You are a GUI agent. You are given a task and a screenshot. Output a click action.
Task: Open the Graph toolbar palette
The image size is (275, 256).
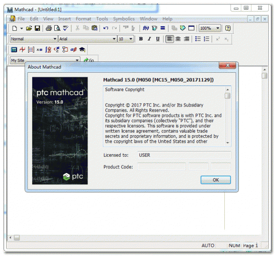coord(22,50)
